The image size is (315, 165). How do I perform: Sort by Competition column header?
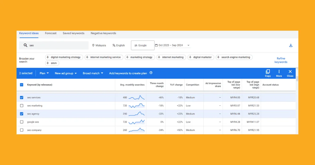click(193, 85)
